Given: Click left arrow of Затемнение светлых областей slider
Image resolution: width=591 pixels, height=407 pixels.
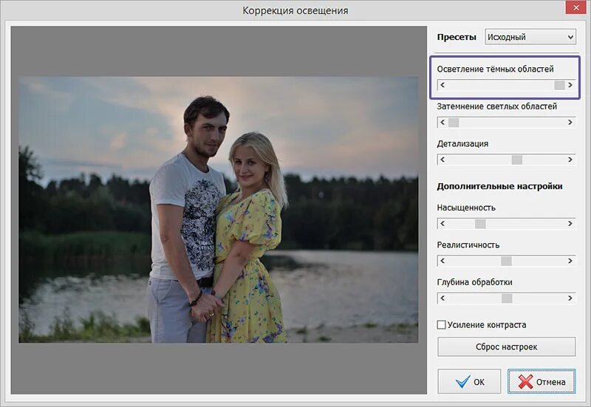Looking at the screenshot, I should click(x=443, y=123).
